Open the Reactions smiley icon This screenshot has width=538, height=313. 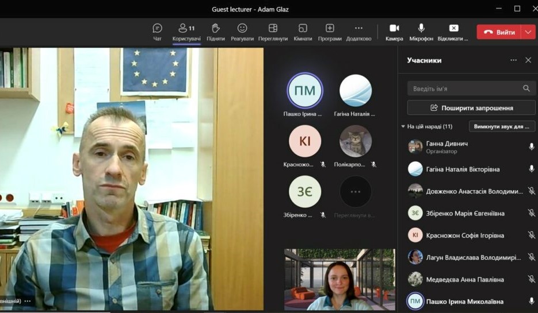pos(242,32)
